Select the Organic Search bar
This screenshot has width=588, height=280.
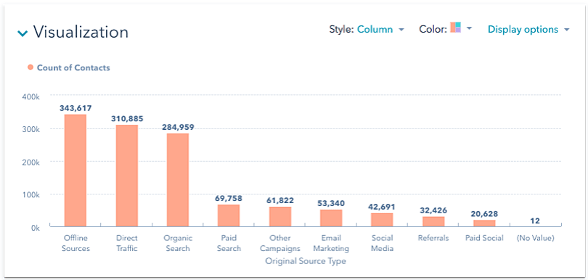178,180
